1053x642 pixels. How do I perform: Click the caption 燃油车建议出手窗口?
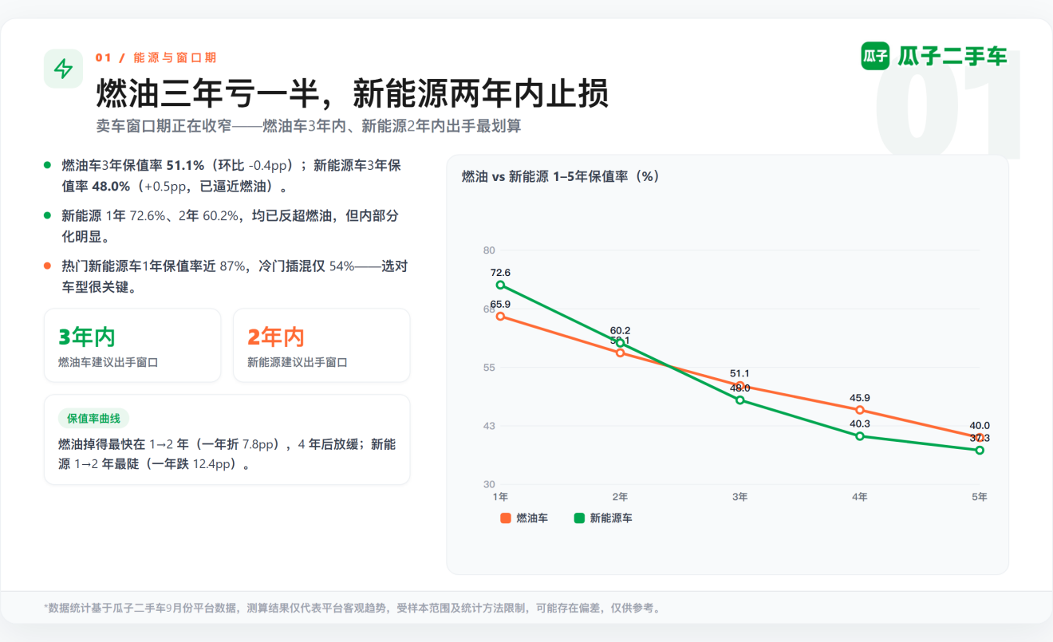click(x=108, y=362)
